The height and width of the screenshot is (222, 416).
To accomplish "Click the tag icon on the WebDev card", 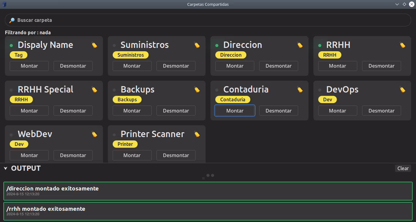I will [x=94, y=134].
